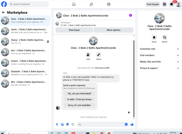Click the chat scrollbar up arrow

tap(134, 36)
